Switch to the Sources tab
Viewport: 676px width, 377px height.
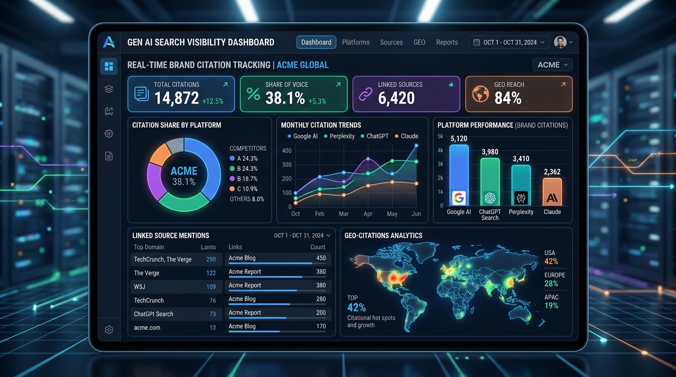[x=391, y=42]
